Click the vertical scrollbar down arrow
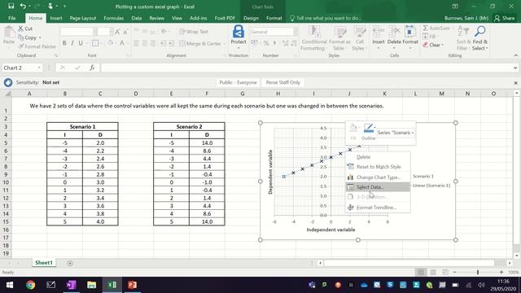 click(x=516, y=256)
